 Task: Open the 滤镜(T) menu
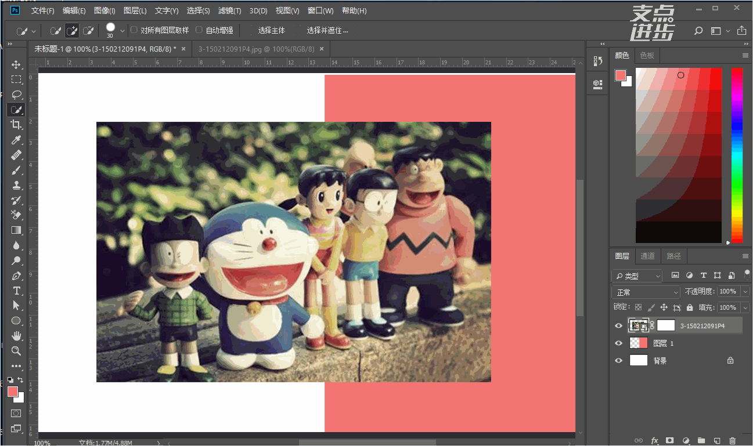[230, 11]
